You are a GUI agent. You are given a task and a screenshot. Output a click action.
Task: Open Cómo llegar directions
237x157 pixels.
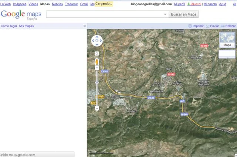9,26
